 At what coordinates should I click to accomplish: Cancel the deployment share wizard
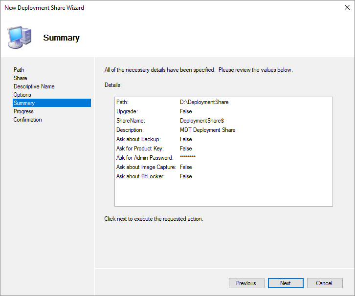324,283
